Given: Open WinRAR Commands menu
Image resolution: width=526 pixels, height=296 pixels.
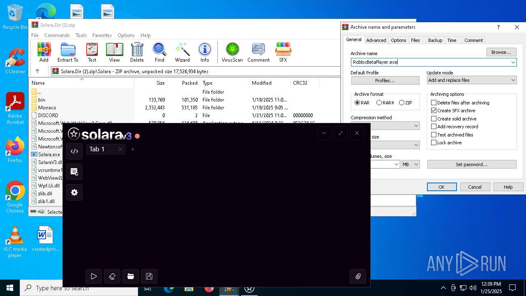Looking at the screenshot, I should [x=57, y=35].
